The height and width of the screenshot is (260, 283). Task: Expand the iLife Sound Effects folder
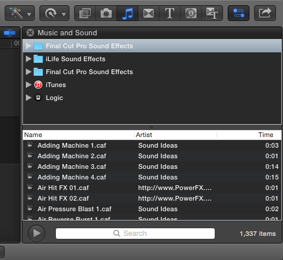tap(29, 59)
